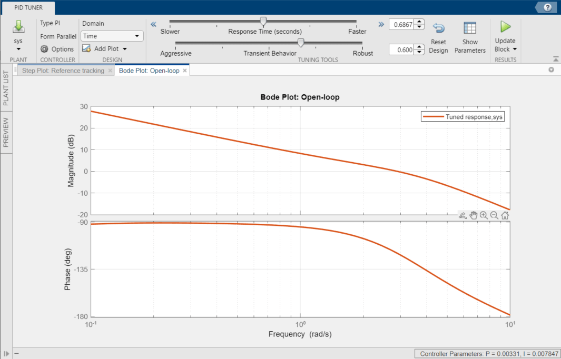The height and width of the screenshot is (359, 561).
Task: Decrement the 0.600 transient value
Action: pos(419,52)
